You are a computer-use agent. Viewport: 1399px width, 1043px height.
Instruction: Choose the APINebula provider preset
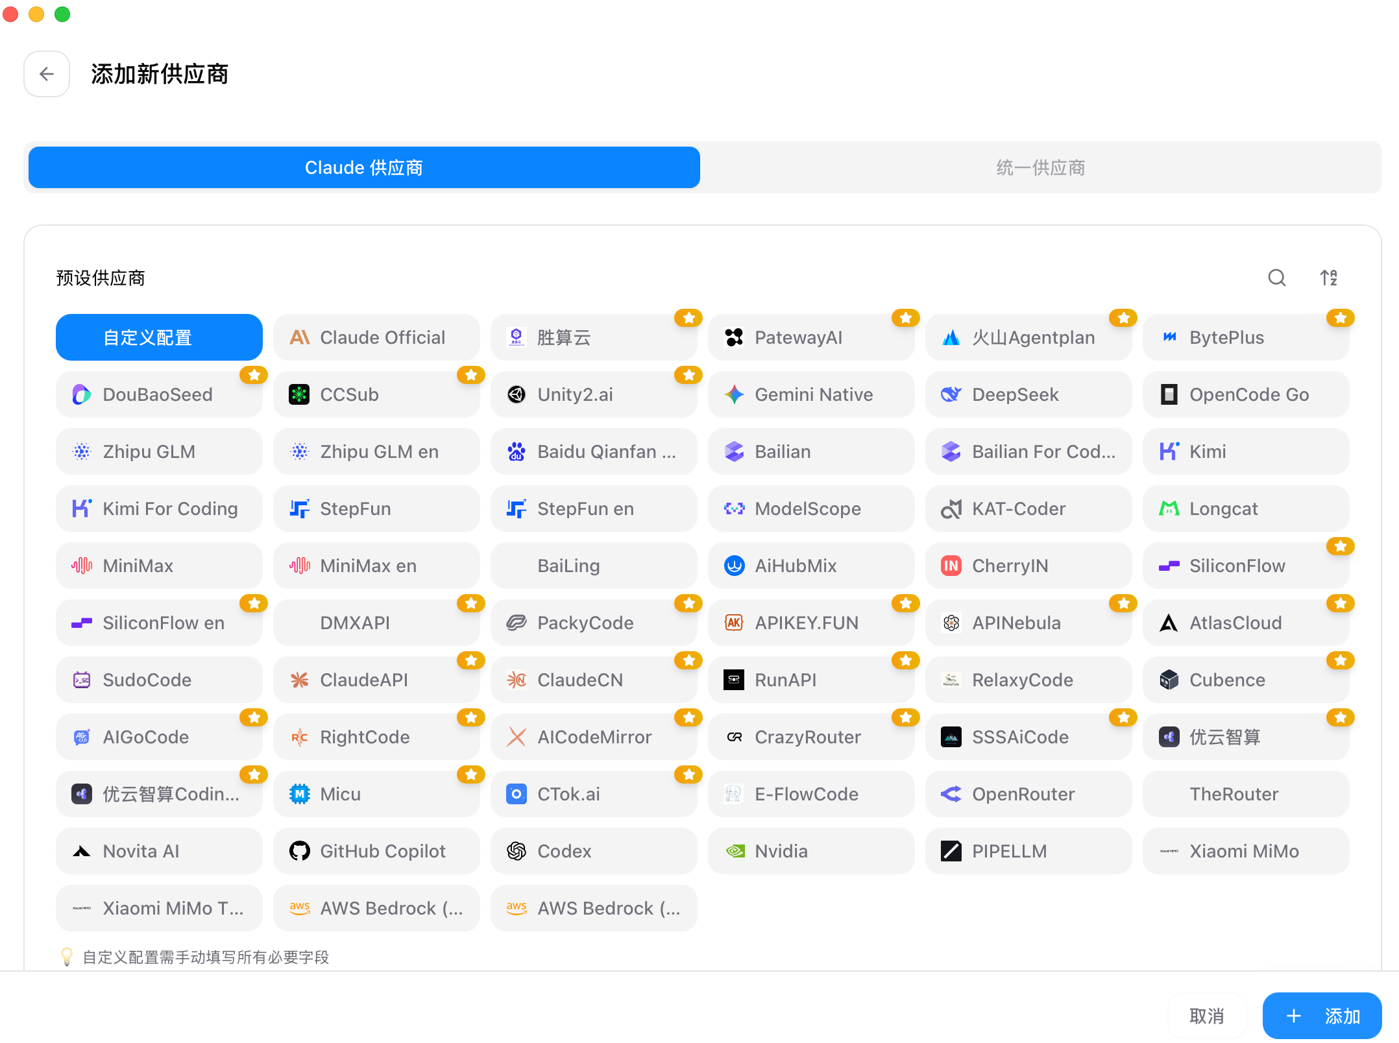point(1028,623)
